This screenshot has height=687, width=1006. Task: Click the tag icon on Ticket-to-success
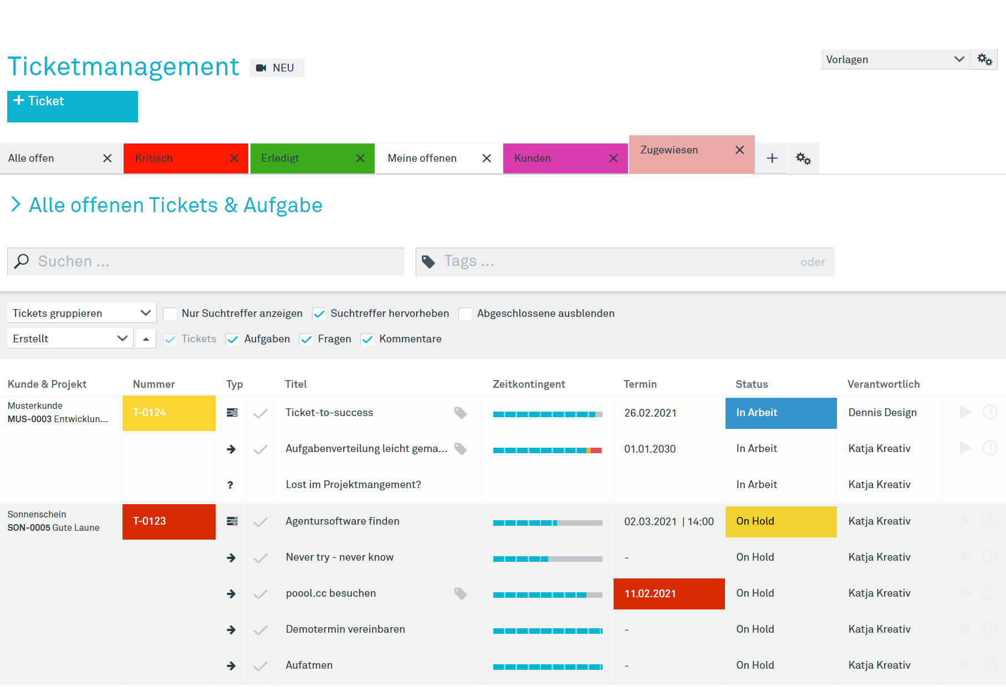[461, 412]
